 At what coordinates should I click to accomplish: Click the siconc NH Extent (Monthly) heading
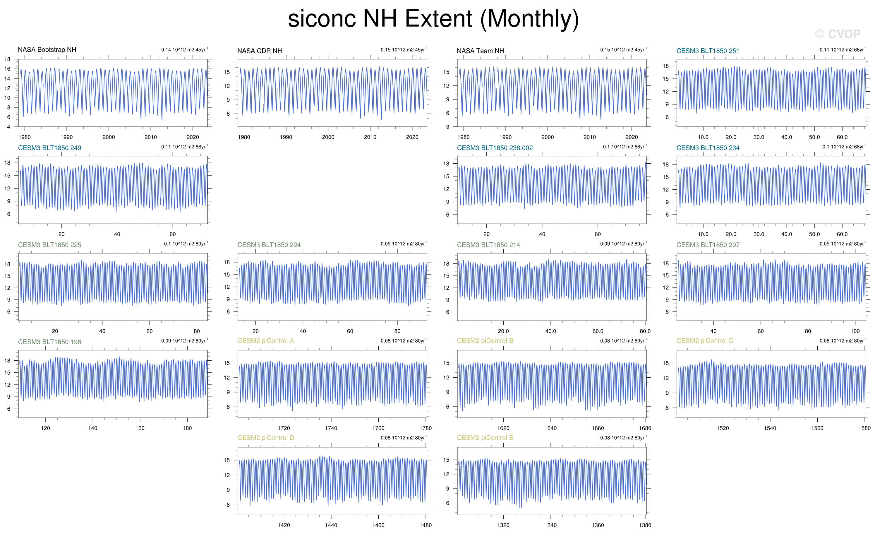click(x=433, y=18)
